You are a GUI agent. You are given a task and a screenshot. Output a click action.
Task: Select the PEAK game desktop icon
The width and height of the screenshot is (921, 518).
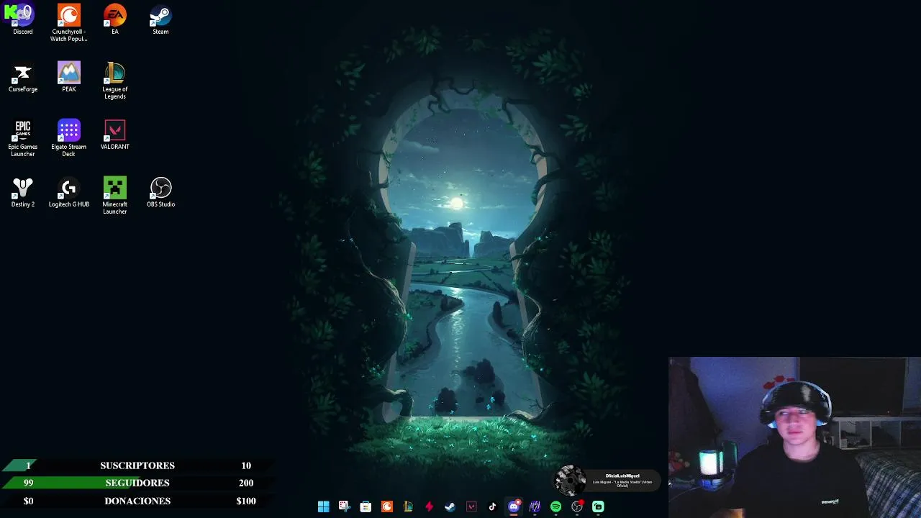click(x=68, y=77)
